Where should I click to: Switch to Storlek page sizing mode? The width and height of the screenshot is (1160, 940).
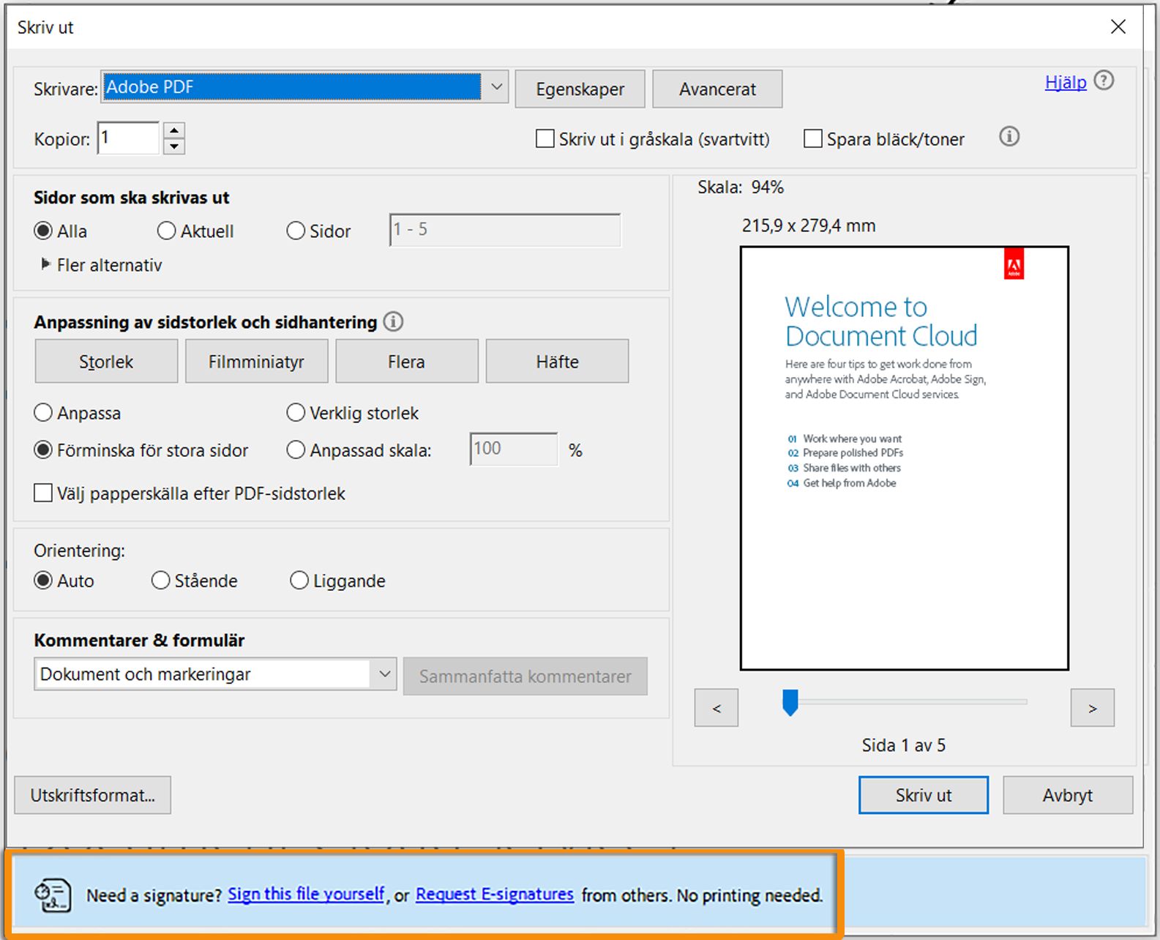click(106, 361)
